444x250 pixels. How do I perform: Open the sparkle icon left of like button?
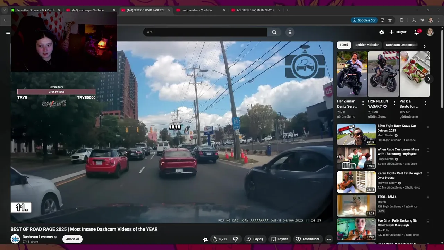(x=205, y=239)
